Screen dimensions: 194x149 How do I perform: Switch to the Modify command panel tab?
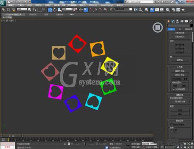[173, 21]
